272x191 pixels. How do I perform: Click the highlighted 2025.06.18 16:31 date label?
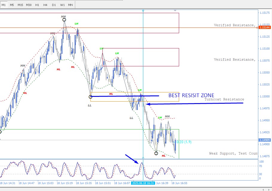click(143, 183)
